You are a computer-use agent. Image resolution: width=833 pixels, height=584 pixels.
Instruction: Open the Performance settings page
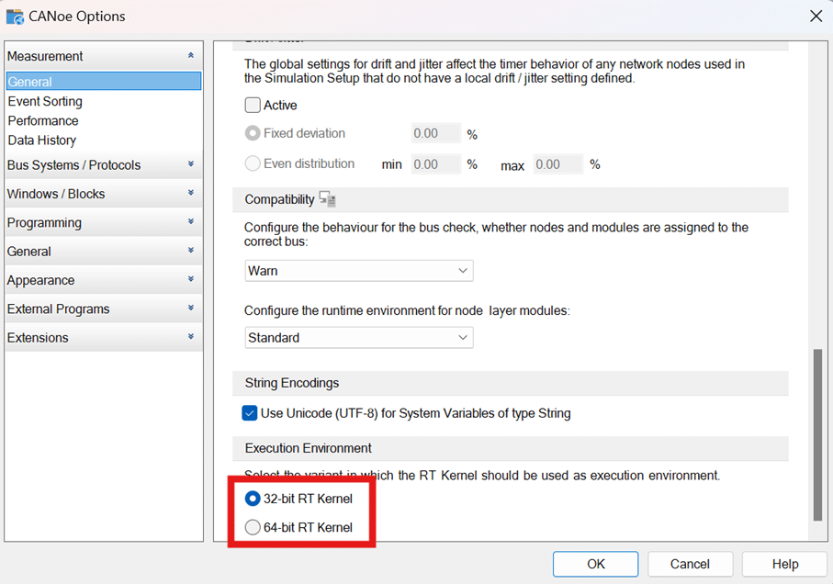tap(43, 120)
